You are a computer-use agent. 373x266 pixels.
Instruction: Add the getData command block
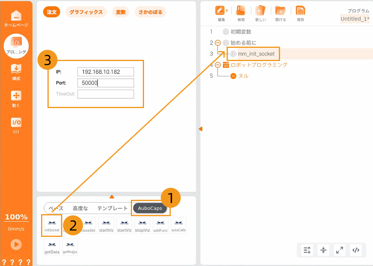[52, 247]
